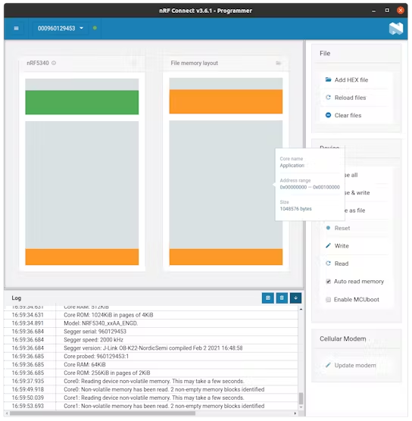The height and width of the screenshot is (421, 412).
Task: Clear the log with the trash icon
Action: pyautogui.click(x=282, y=298)
